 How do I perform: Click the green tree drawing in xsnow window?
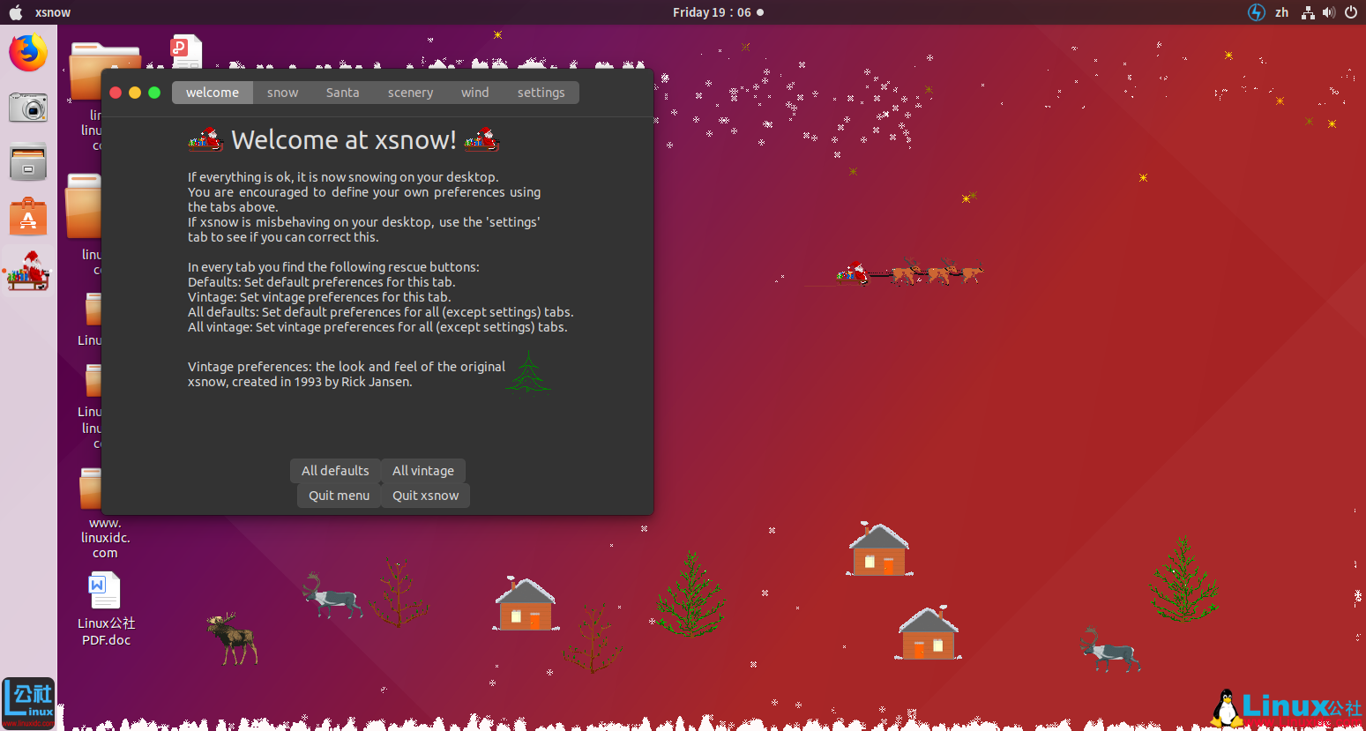pos(528,373)
